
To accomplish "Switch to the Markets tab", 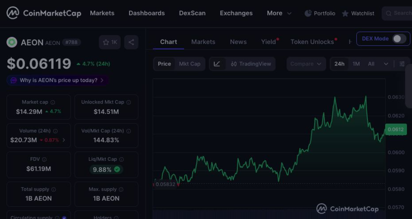I will [203, 42].
